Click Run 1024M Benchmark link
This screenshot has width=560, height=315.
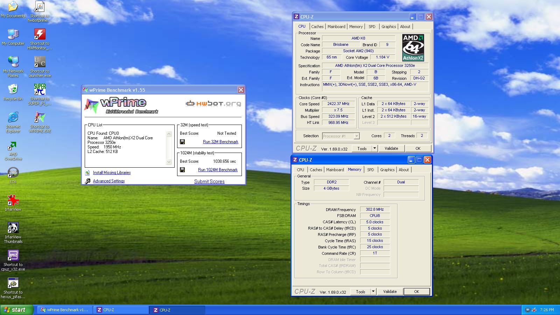(218, 170)
